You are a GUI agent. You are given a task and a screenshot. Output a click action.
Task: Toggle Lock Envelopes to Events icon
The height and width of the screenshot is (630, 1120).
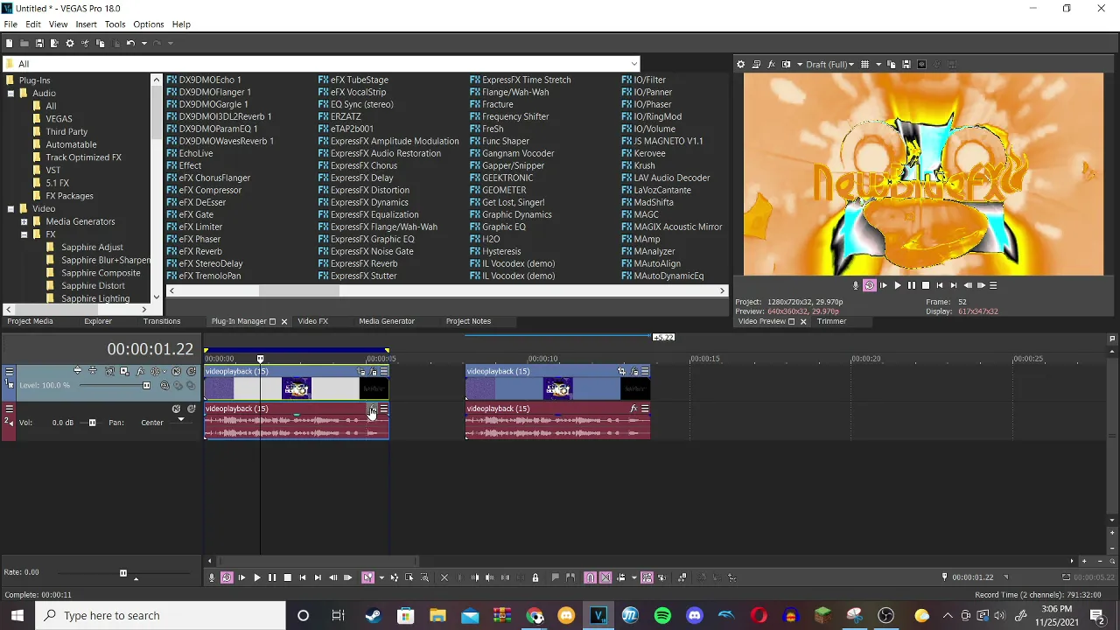click(x=647, y=577)
